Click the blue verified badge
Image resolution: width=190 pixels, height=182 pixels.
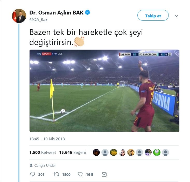pos(88,12)
